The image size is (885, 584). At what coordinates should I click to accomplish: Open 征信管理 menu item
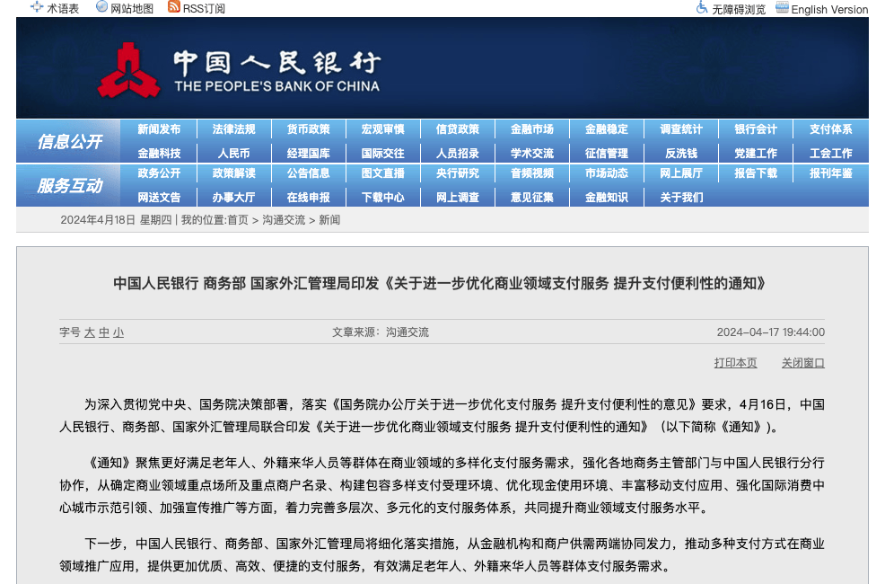(x=606, y=154)
